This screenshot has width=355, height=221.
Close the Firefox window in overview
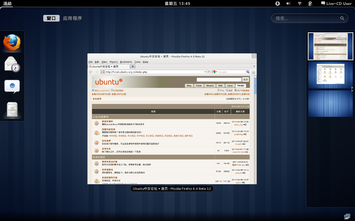pos(254,56)
